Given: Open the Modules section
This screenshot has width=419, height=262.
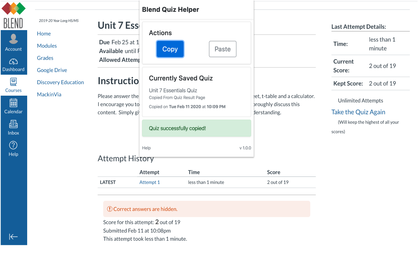Looking at the screenshot, I should [47, 46].
